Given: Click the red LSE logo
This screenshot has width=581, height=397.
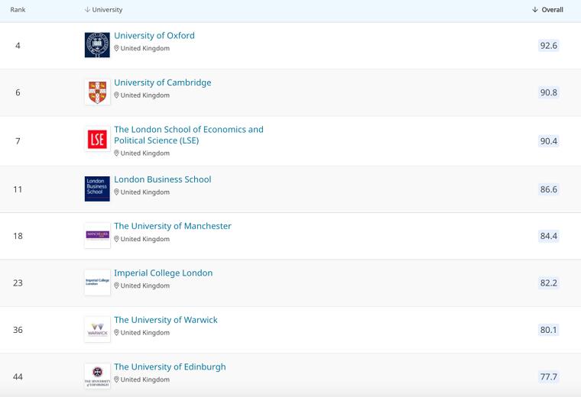Looking at the screenshot, I should click(x=97, y=140).
